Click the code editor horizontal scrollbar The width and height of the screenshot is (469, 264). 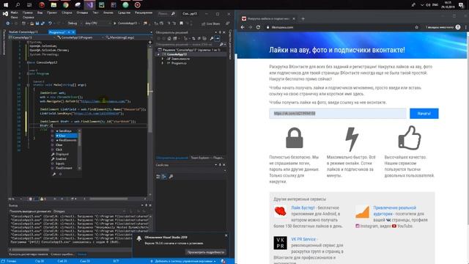click(x=108, y=199)
